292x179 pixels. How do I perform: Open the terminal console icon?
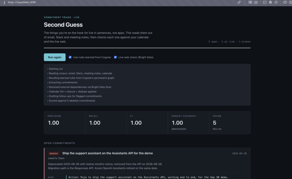pos(265,2)
